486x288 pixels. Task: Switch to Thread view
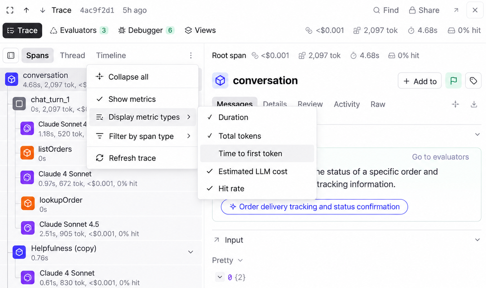[x=72, y=55]
